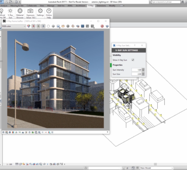Toggle the green channel button

38,26
